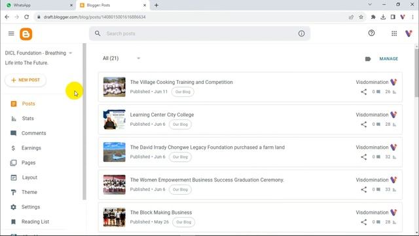Open Google apps grid
The width and height of the screenshot is (419, 236).
(394, 33)
